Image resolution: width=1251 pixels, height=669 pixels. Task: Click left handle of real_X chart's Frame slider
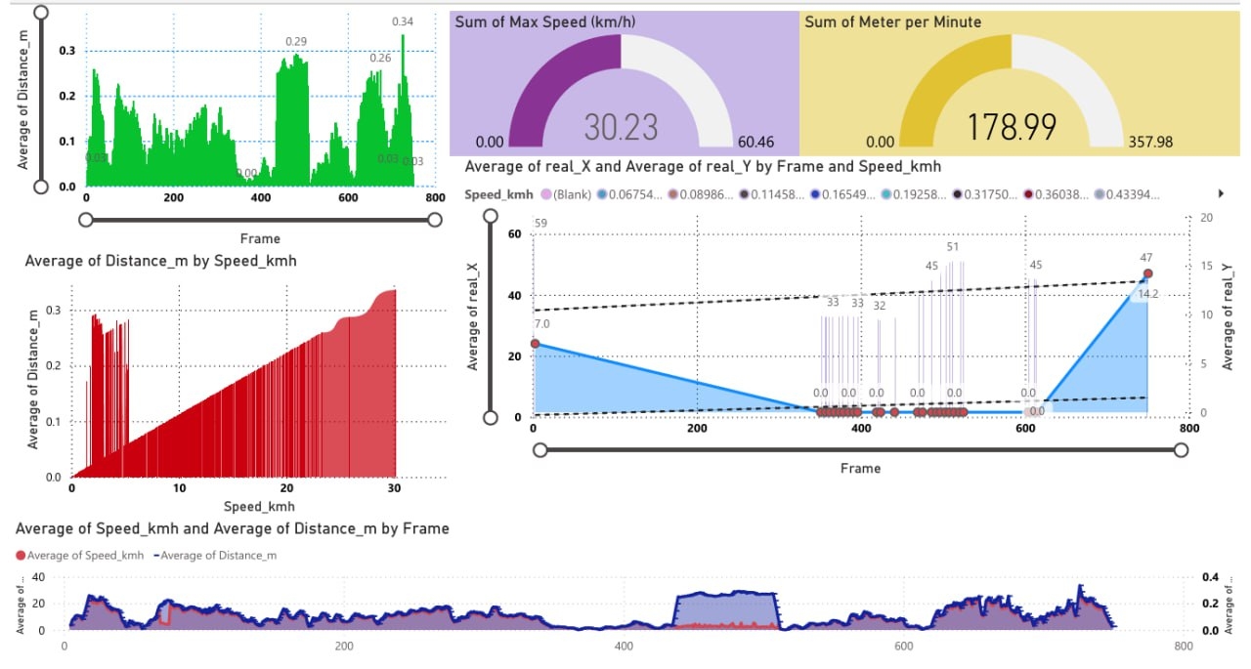click(540, 449)
